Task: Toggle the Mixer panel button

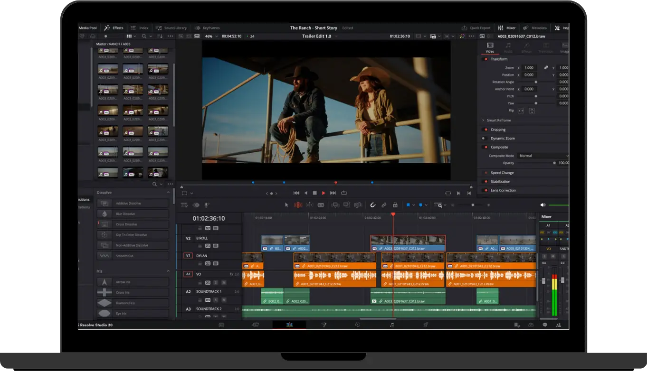Action: tap(507, 28)
